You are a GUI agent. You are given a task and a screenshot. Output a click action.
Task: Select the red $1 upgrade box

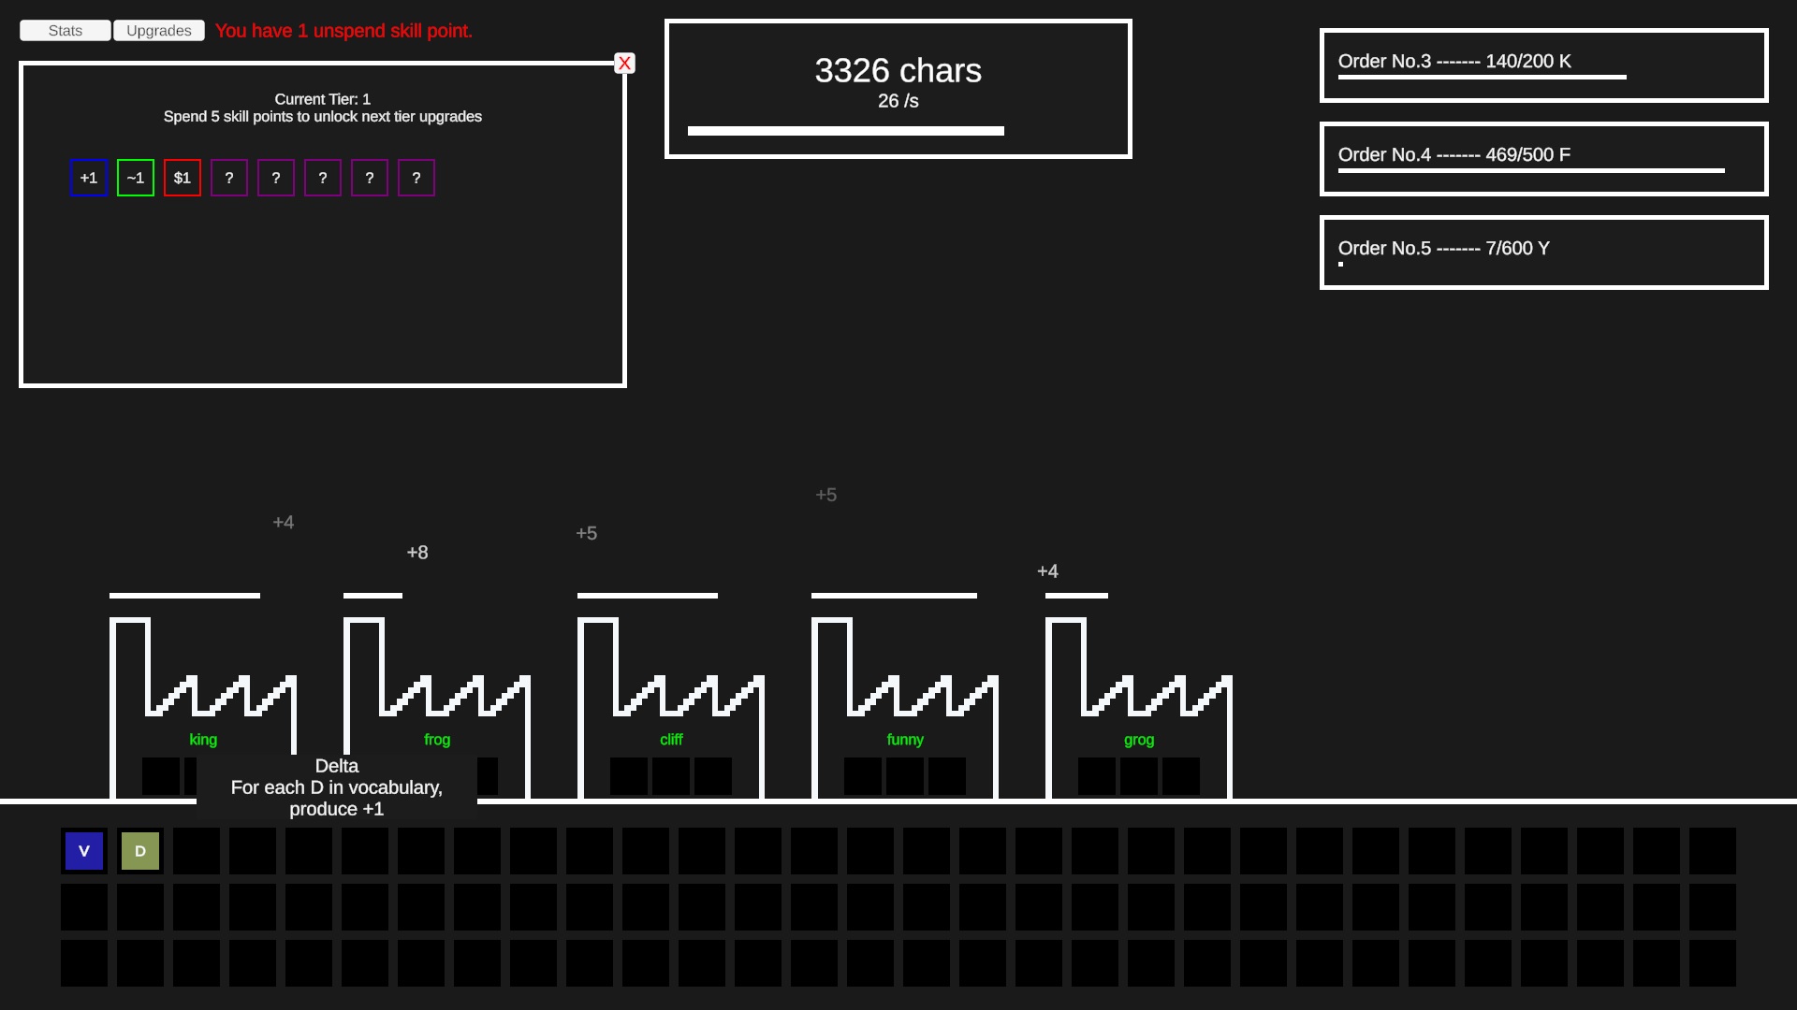pos(183,178)
